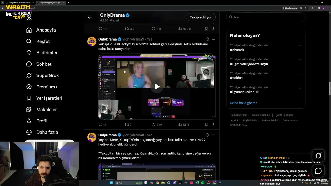This screenshot has width=331, height=186.
Task: Open the Windows Start menu
Action: pos(111,183)
